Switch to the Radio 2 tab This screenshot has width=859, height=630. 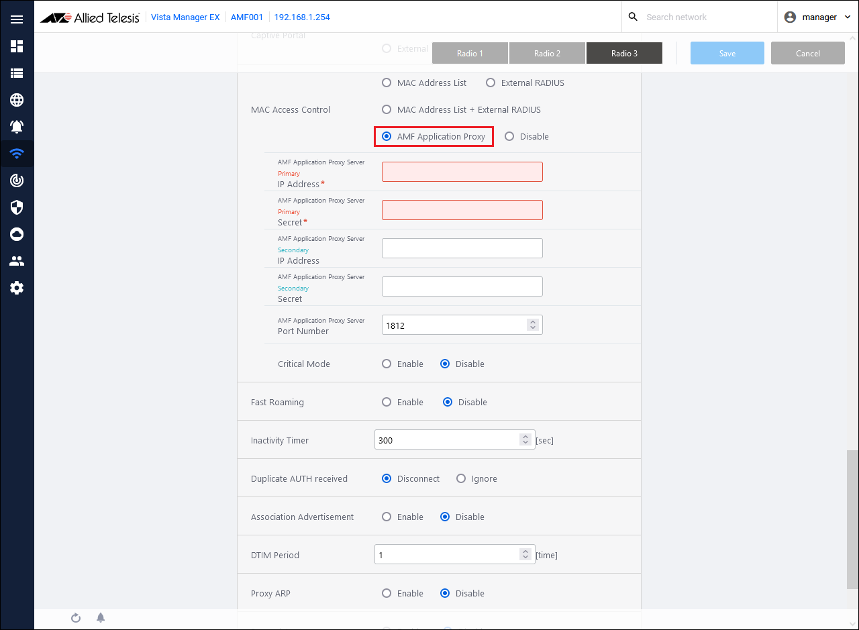tap(547, 54)
